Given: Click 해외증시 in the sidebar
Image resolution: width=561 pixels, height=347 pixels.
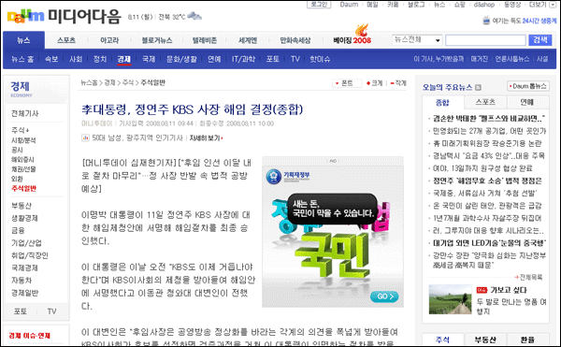Looking at the screenshot, I should click(22, 160).
